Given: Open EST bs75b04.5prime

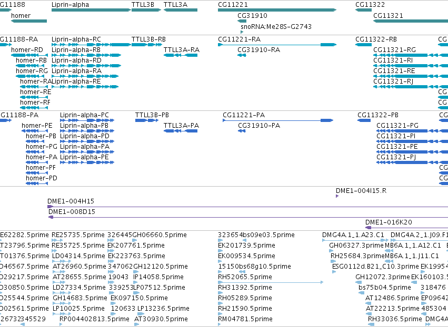Looking at the screenshot, I should coord(385,288).
